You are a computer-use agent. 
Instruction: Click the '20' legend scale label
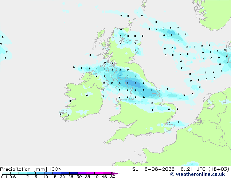point(62,177)
